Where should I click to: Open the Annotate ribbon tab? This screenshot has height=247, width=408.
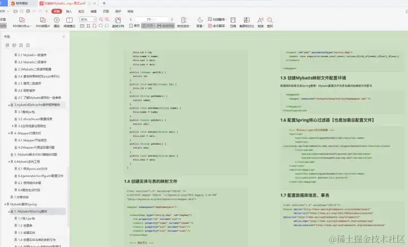(81, 11)
